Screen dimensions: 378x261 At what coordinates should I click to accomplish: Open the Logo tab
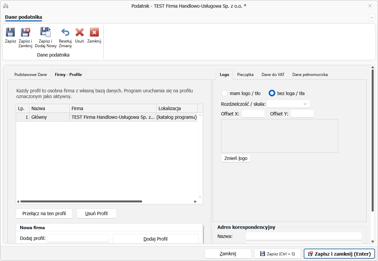point(224,75)
